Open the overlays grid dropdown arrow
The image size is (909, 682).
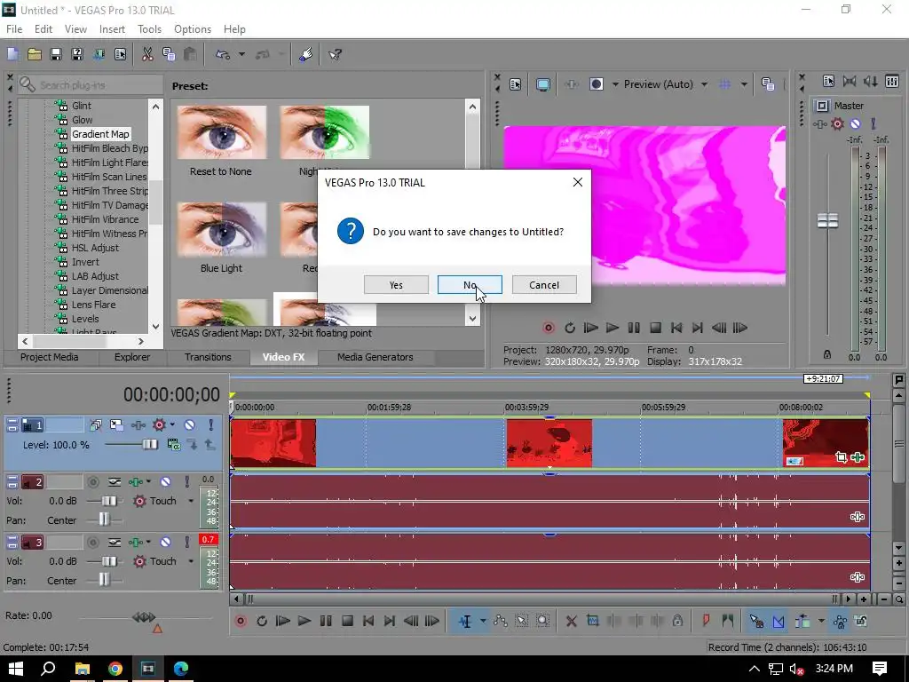pyautogui.click(x=744, y=84)
